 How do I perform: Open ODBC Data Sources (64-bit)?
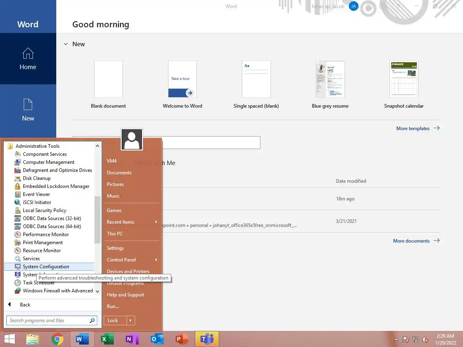[x=52, y=227]
